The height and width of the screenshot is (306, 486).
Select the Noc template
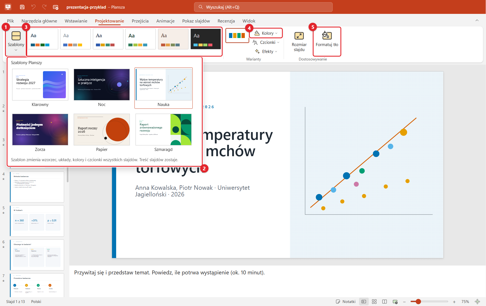102,88
